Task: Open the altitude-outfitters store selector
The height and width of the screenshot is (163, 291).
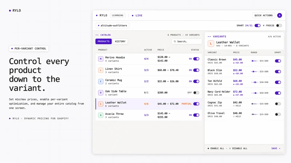Action: [x=112, y=25]
